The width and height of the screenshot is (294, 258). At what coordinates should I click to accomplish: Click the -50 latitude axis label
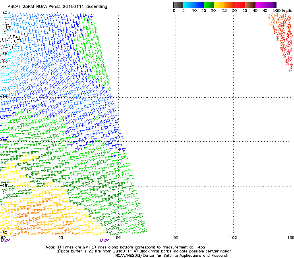click(4, 233)
